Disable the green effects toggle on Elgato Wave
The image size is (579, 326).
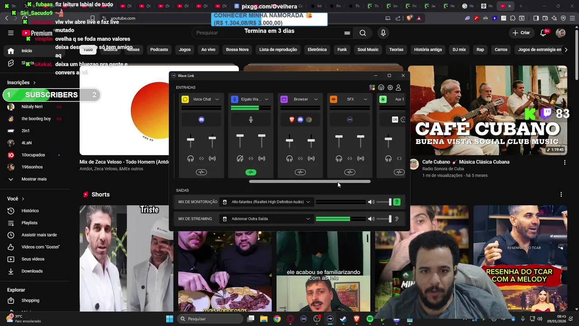[251, 172]
